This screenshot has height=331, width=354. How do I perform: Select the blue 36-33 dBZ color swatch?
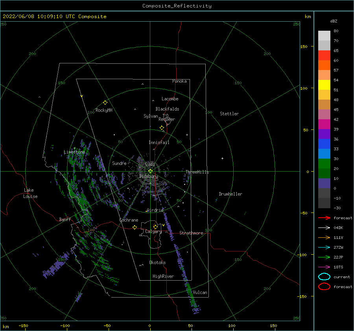click(324, 144)
